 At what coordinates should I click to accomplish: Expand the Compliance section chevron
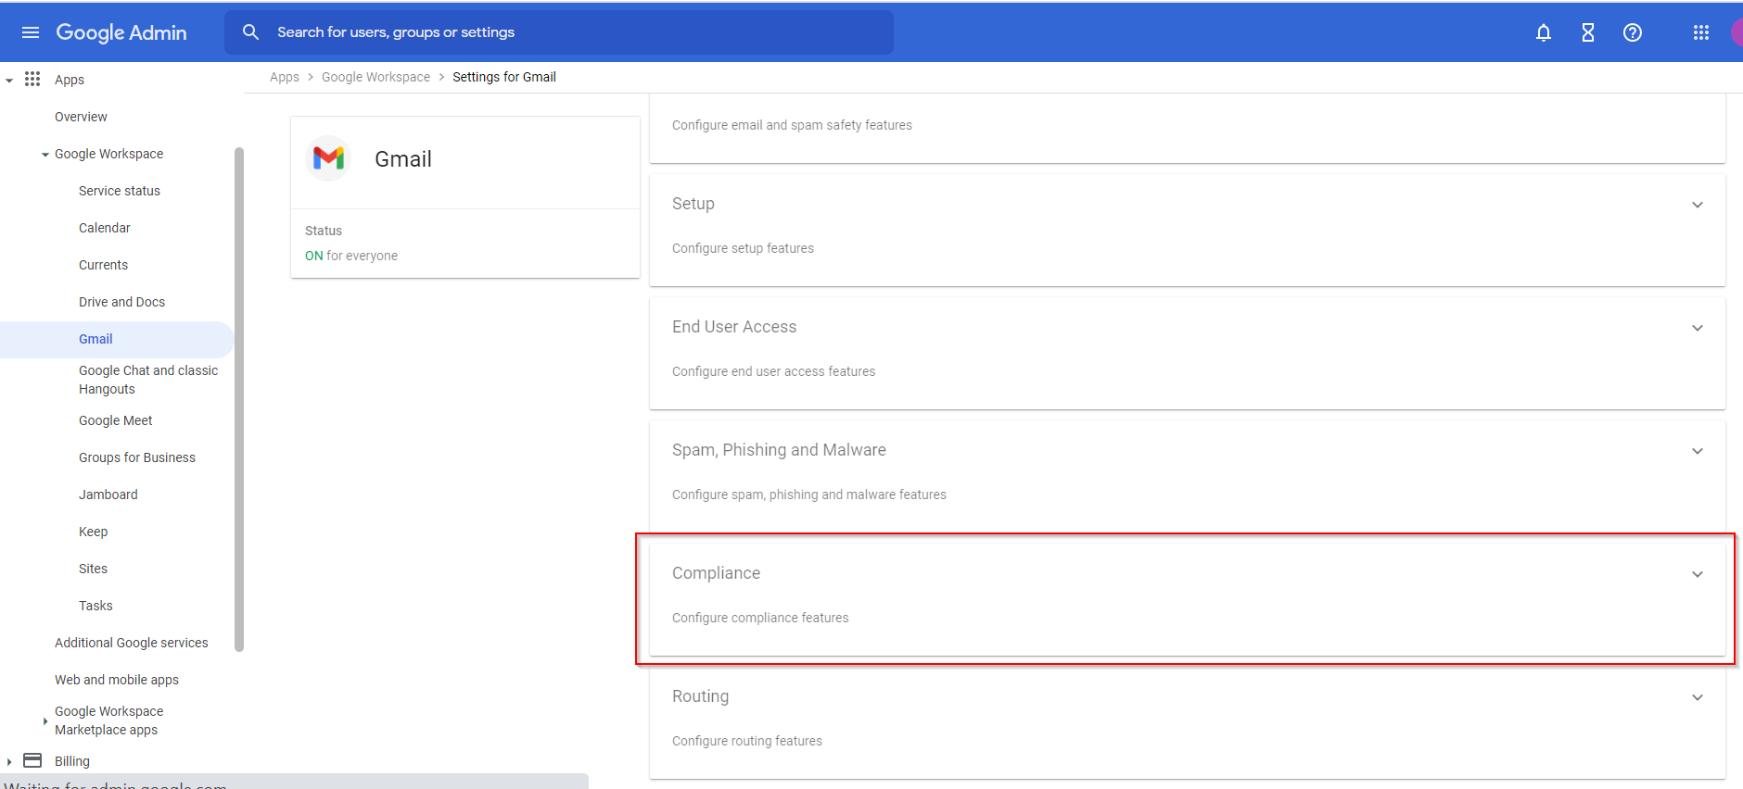point(1697,574)
